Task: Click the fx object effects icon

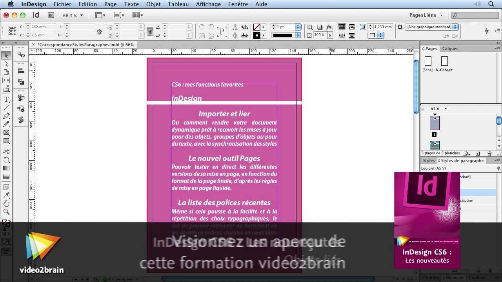Action: [x=329, y=27]
